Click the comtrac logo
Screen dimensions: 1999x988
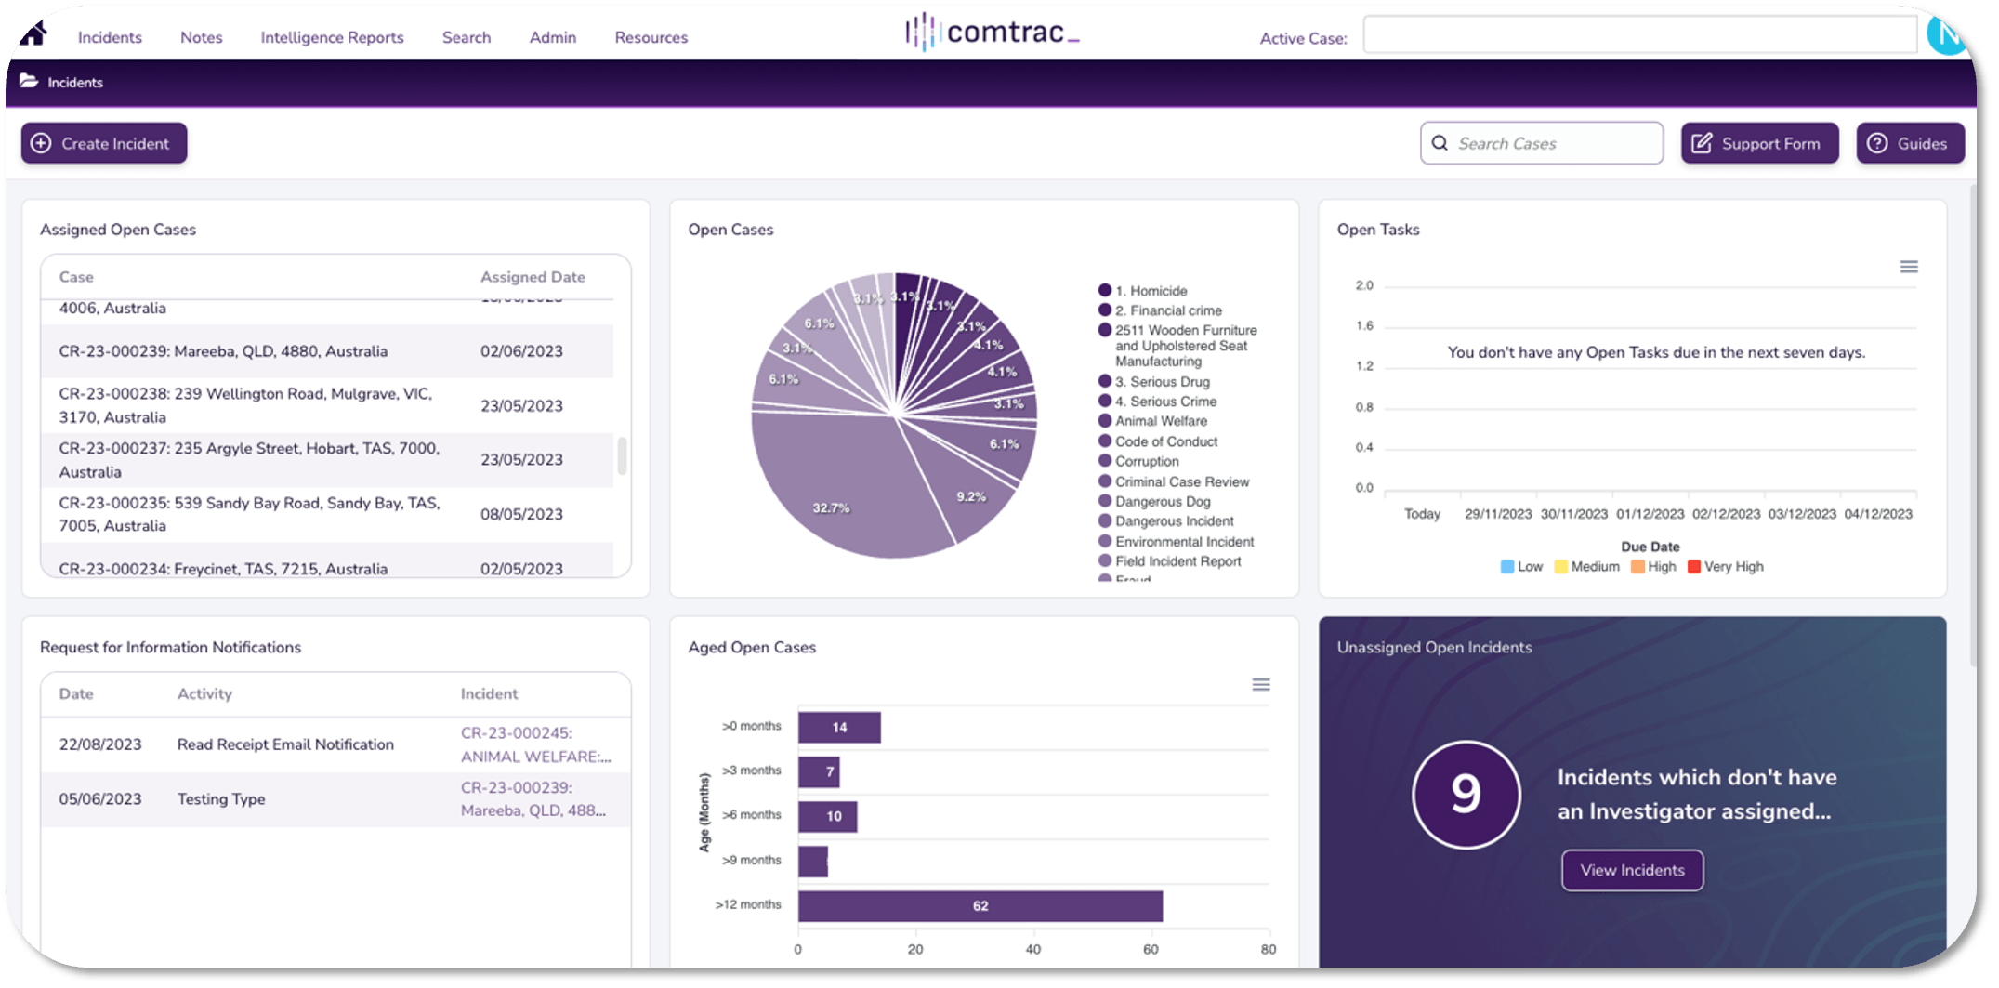[x=992, y=32]
